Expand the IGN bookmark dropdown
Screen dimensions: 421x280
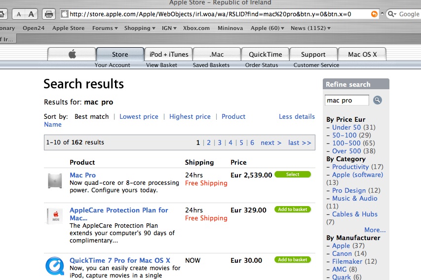pos(169,28)
